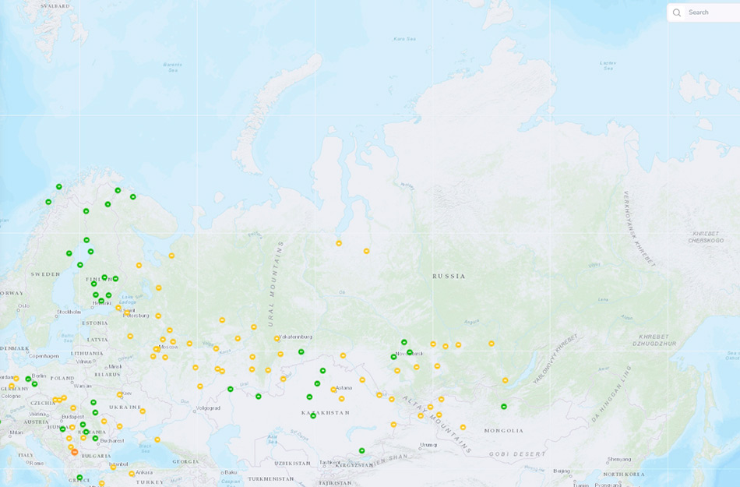Screen dimensions: 740x487
Task: Click the green marker in Greece
Action: (79, 477)
